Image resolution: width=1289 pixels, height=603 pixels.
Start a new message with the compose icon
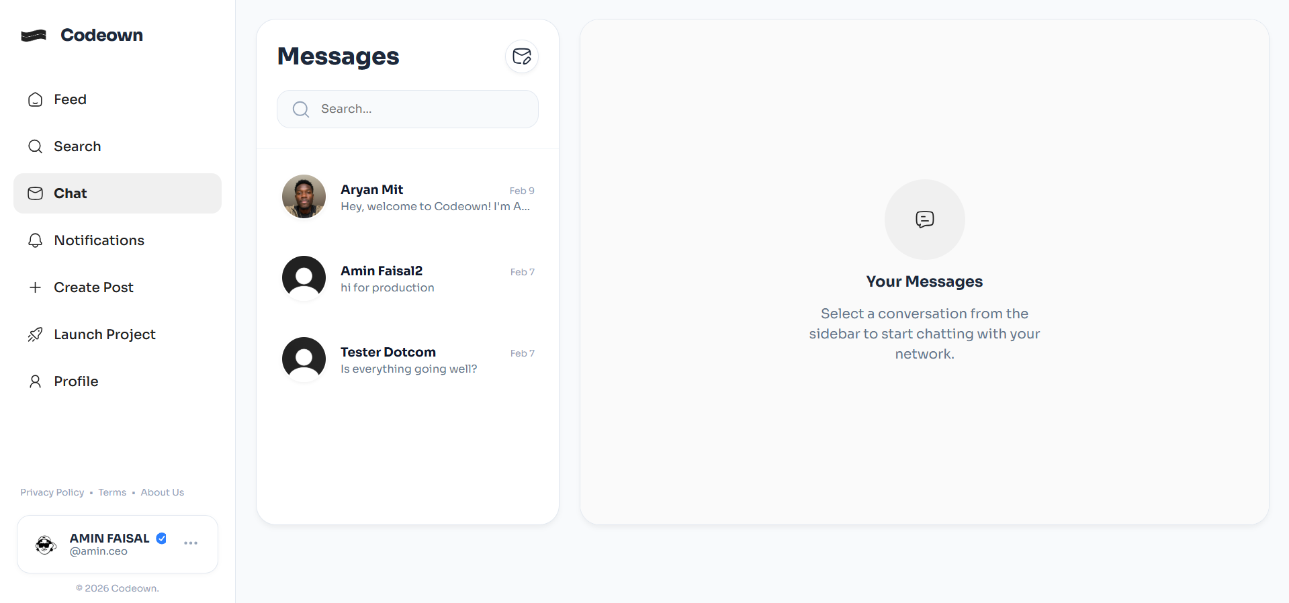tap(521, 56)
